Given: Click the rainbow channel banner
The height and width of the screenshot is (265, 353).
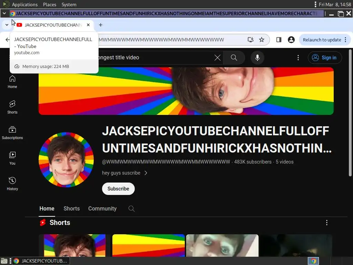Looking at the screenshot, I should point(186,91).
